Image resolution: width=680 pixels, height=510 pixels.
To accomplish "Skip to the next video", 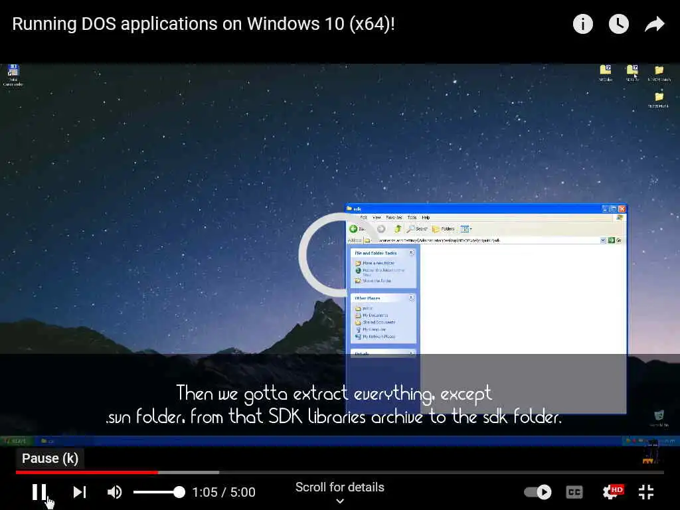I will (80, 492).
